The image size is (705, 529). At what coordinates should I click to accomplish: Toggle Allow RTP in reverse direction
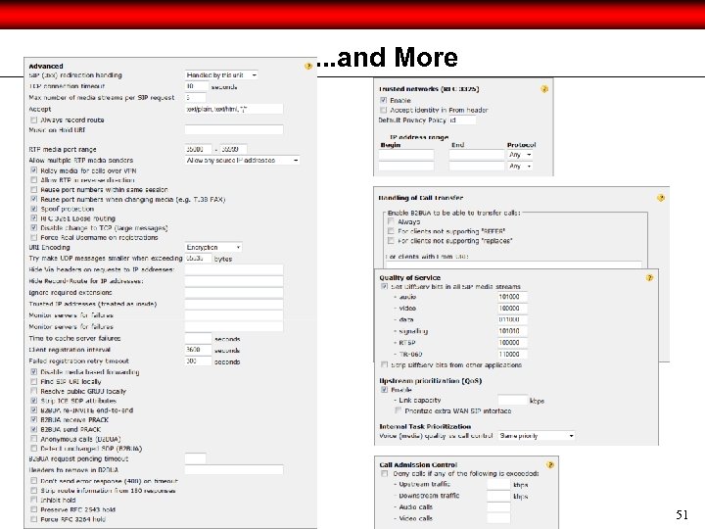point(33,180)
